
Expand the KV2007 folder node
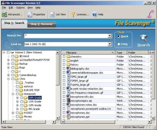tap(13, 113)
